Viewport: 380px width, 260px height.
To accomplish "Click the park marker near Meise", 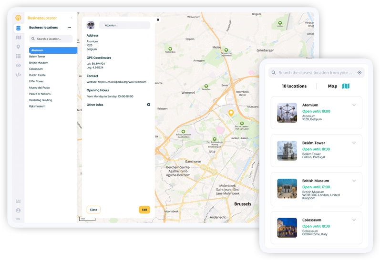I will click(x=226, y=50).
